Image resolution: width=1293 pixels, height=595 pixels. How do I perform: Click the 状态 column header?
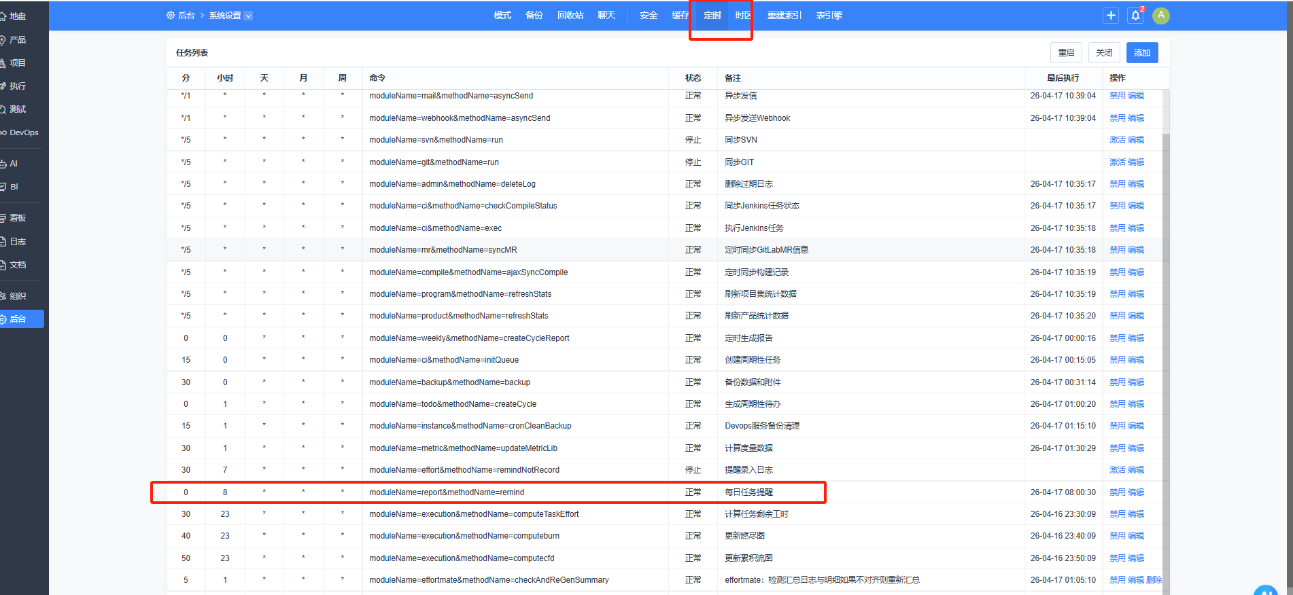693,78
